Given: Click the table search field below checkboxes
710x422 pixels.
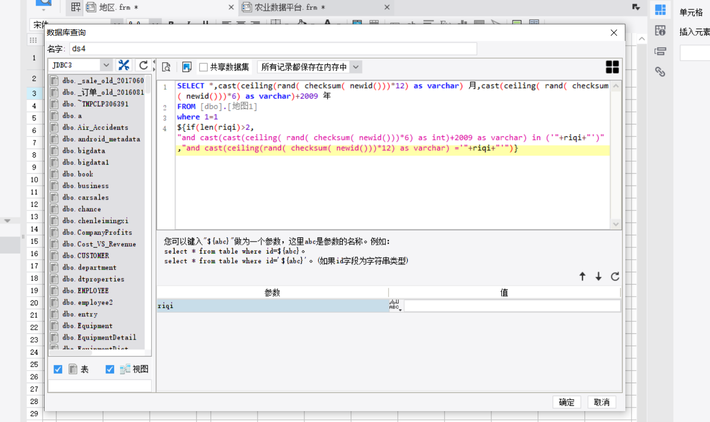Looking at the screenshot, I should click(x=100, y=386).
